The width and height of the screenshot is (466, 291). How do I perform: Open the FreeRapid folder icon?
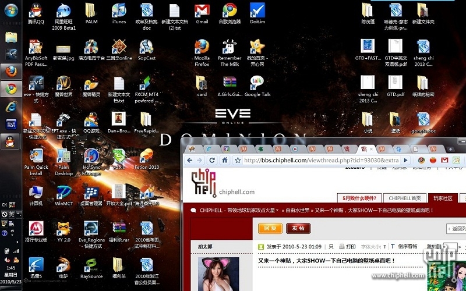[x=147, y=123]
